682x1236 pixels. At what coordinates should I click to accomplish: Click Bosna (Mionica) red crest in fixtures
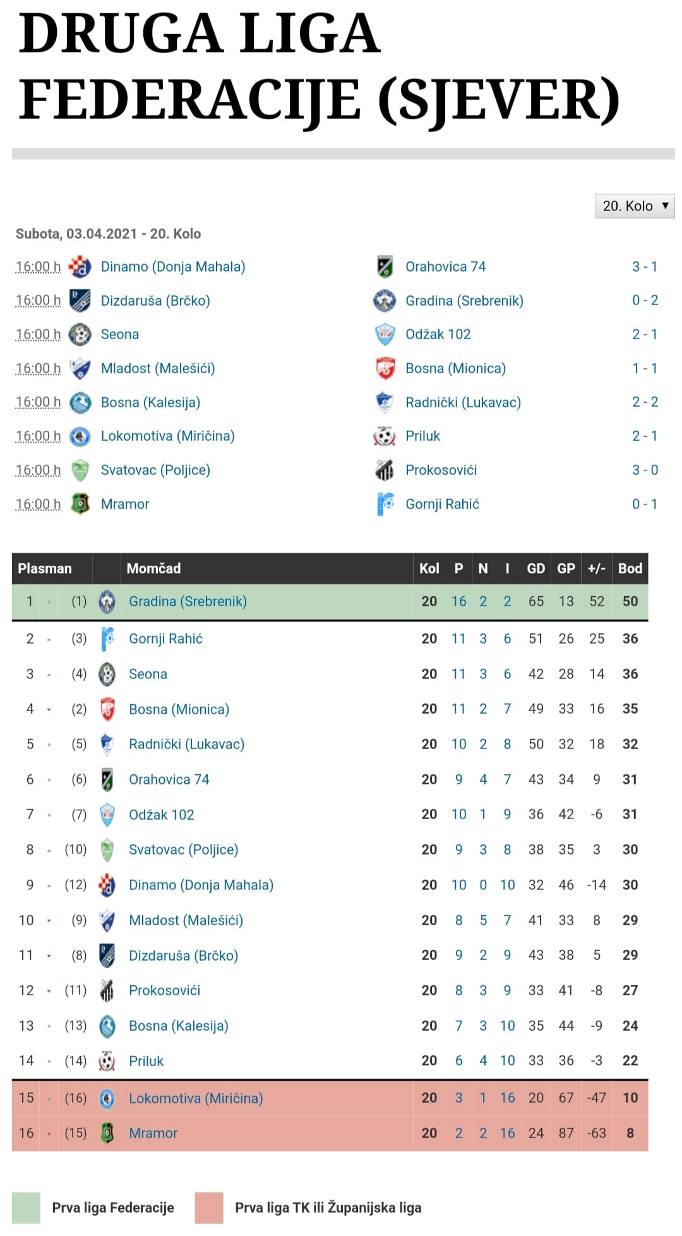pos(385,369)
